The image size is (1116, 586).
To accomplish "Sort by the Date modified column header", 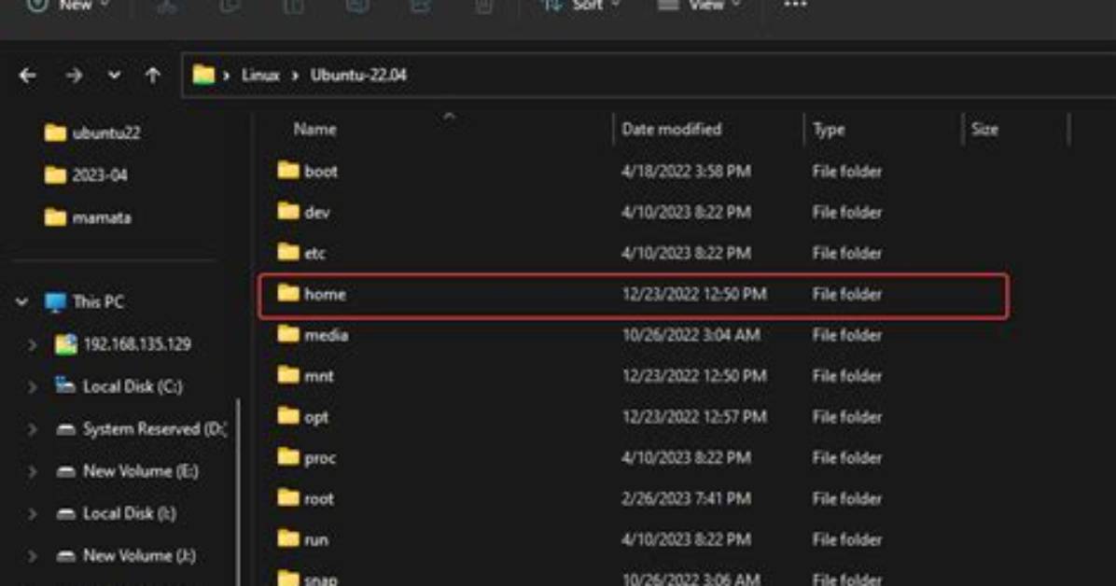I will click(671, 130).
